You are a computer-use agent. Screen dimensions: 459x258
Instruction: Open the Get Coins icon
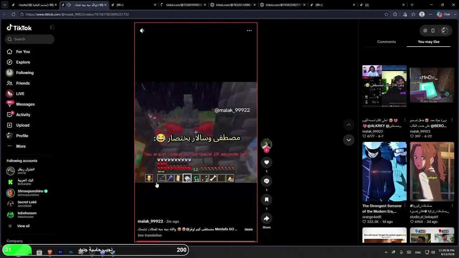click(x=425, y=31)
